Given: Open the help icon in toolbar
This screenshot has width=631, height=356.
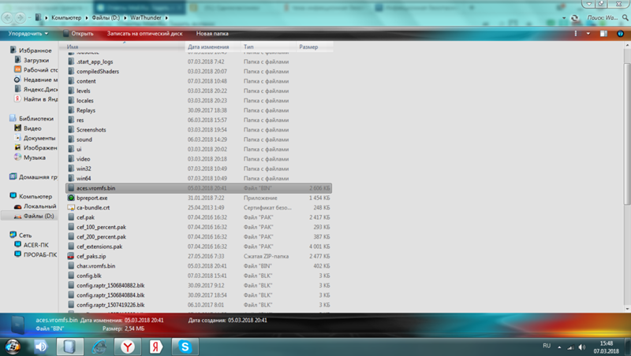Looking at the screenshot, I should click(620, 34).
